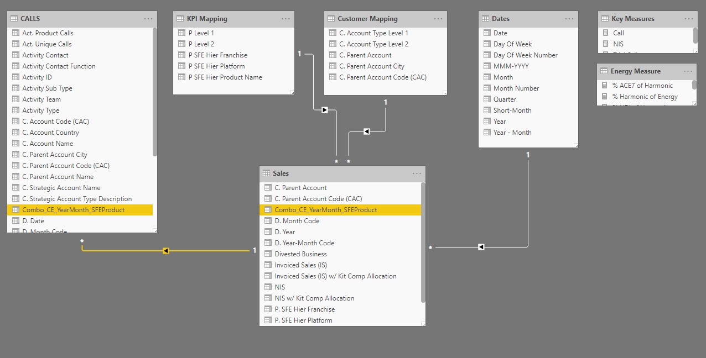Viewport: 706px width, 358px height.
Task: Click the column icon next to Activity ID
Action: [x=15, y=77]
